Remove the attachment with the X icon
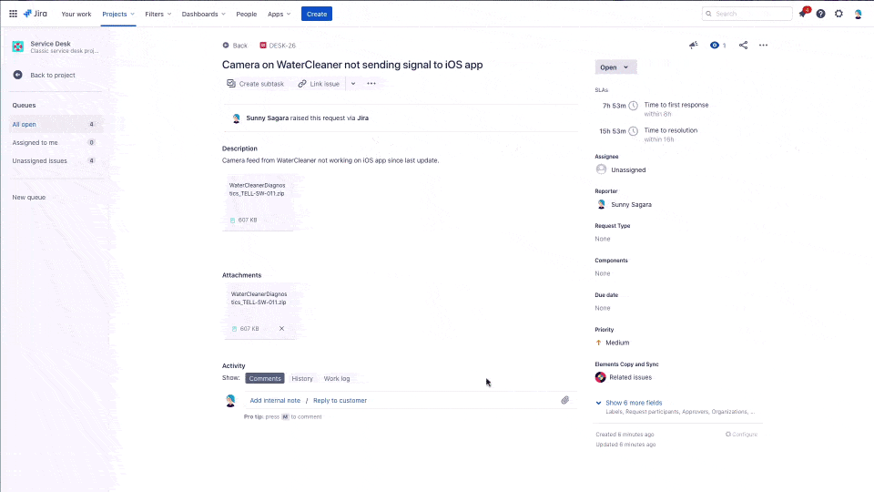Screen dimensions: 874x492 click(x=281, y=329)
